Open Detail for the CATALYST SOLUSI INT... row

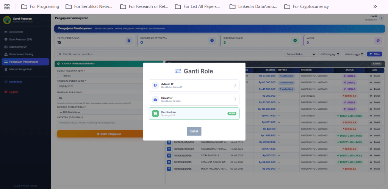point(375,162)
